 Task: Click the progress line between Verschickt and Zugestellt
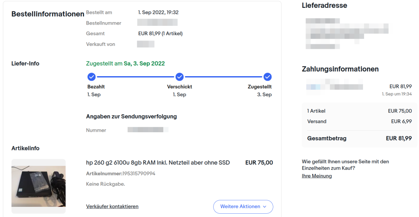tap(223, 77)
